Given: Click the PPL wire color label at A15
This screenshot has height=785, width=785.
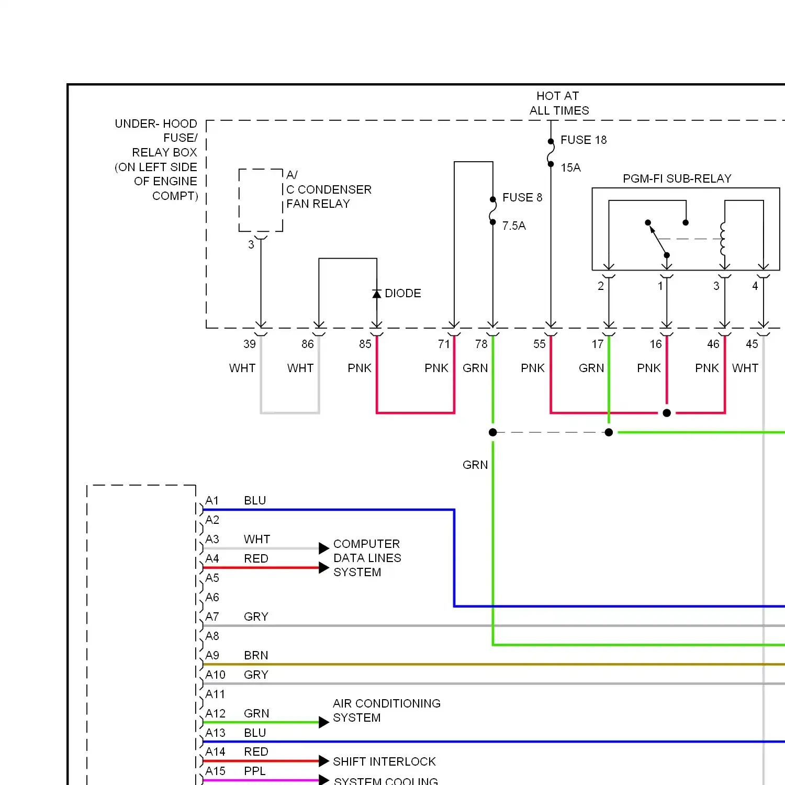Looking at the screenshot, I should tap(255, 771).
